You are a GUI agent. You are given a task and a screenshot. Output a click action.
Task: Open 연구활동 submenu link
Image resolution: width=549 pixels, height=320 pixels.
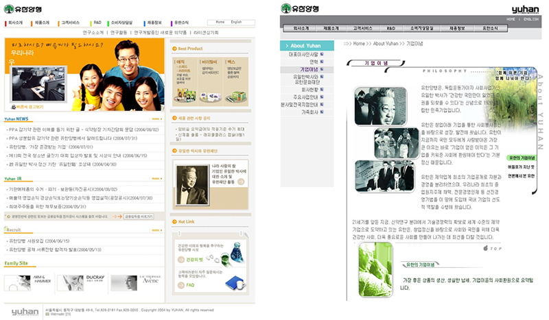(119, 32)
